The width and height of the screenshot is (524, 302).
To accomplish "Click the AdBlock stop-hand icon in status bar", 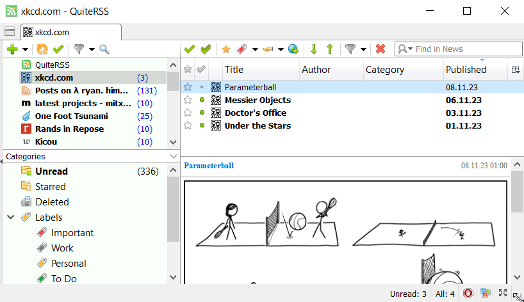I will click(x=468, y=294).
